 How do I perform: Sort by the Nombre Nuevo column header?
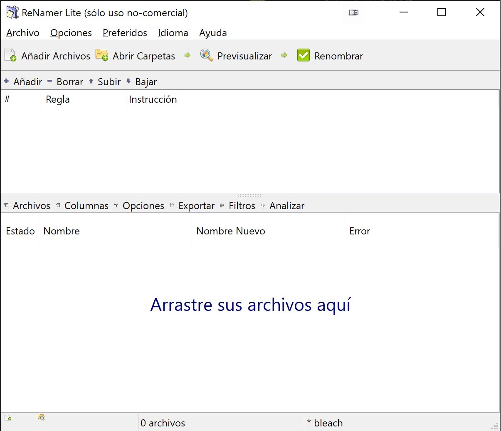[268, 231]
